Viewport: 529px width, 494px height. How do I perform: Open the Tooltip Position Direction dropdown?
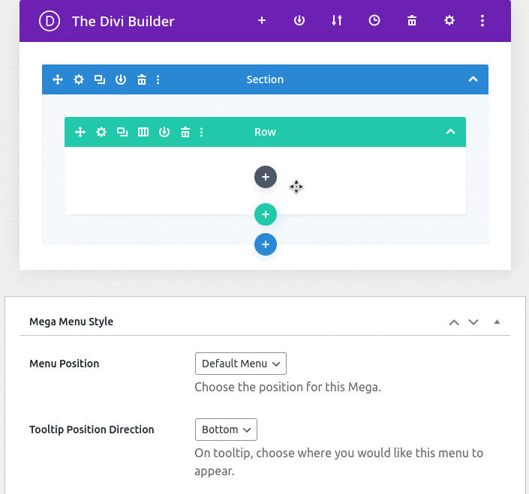click(x=226, y=430)
